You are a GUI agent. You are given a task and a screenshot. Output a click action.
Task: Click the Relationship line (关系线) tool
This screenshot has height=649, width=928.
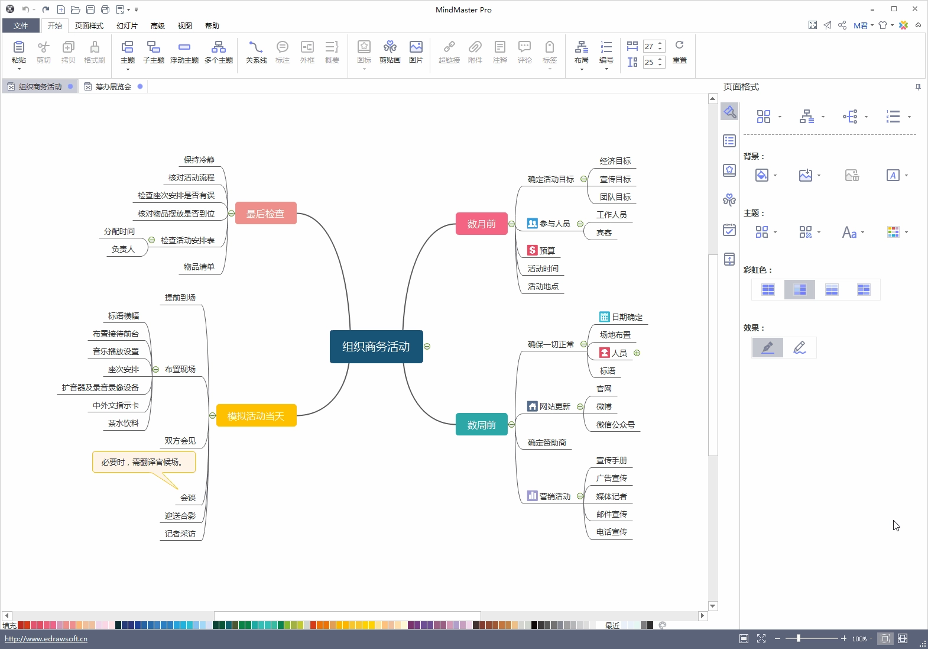coord(256,52)
